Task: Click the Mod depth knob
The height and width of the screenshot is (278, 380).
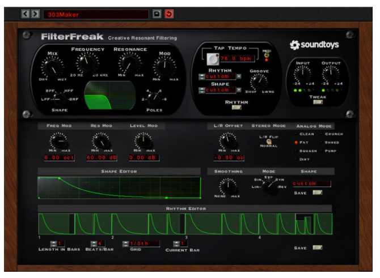Action: point(164,67)
